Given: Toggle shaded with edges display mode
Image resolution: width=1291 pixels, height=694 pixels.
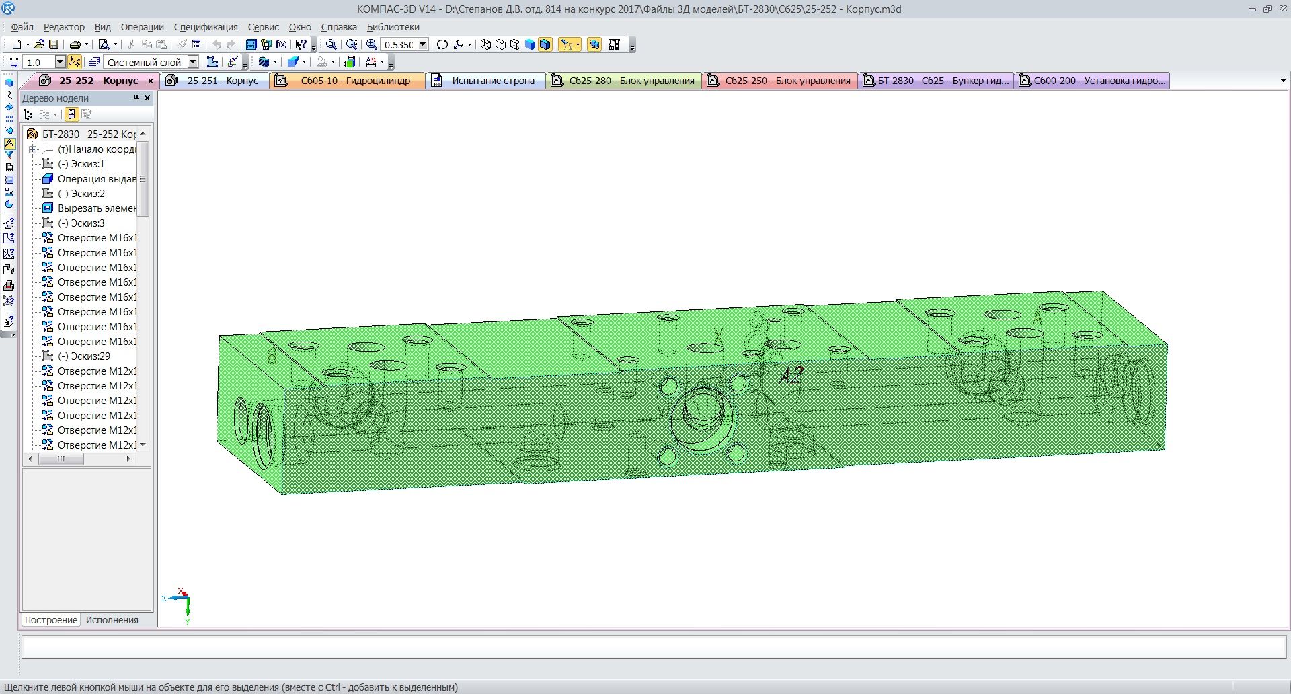Looking at the screenshot, I should tap(545, 44).
